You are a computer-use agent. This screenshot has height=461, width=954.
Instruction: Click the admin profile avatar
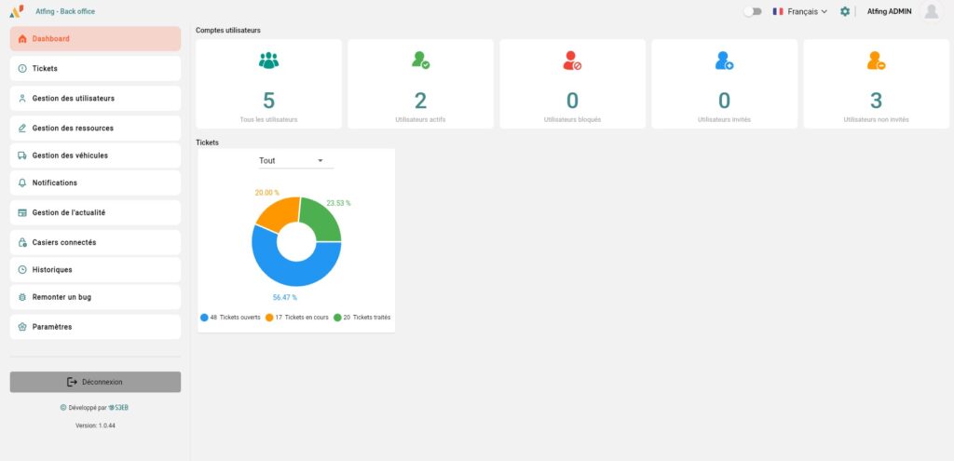click(930, 11)
